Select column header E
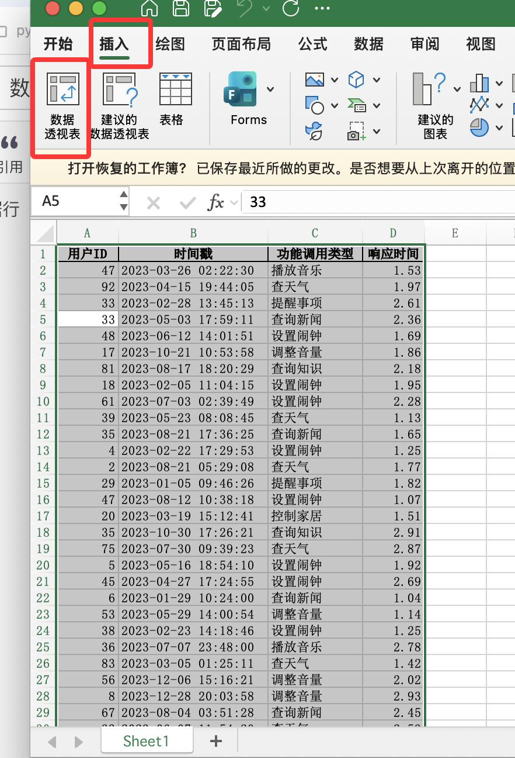 click(x=455, y=233)
